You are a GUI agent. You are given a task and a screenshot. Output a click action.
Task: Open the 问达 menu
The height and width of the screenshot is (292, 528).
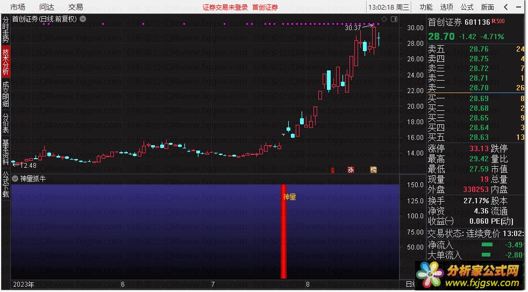click(46, 7)
